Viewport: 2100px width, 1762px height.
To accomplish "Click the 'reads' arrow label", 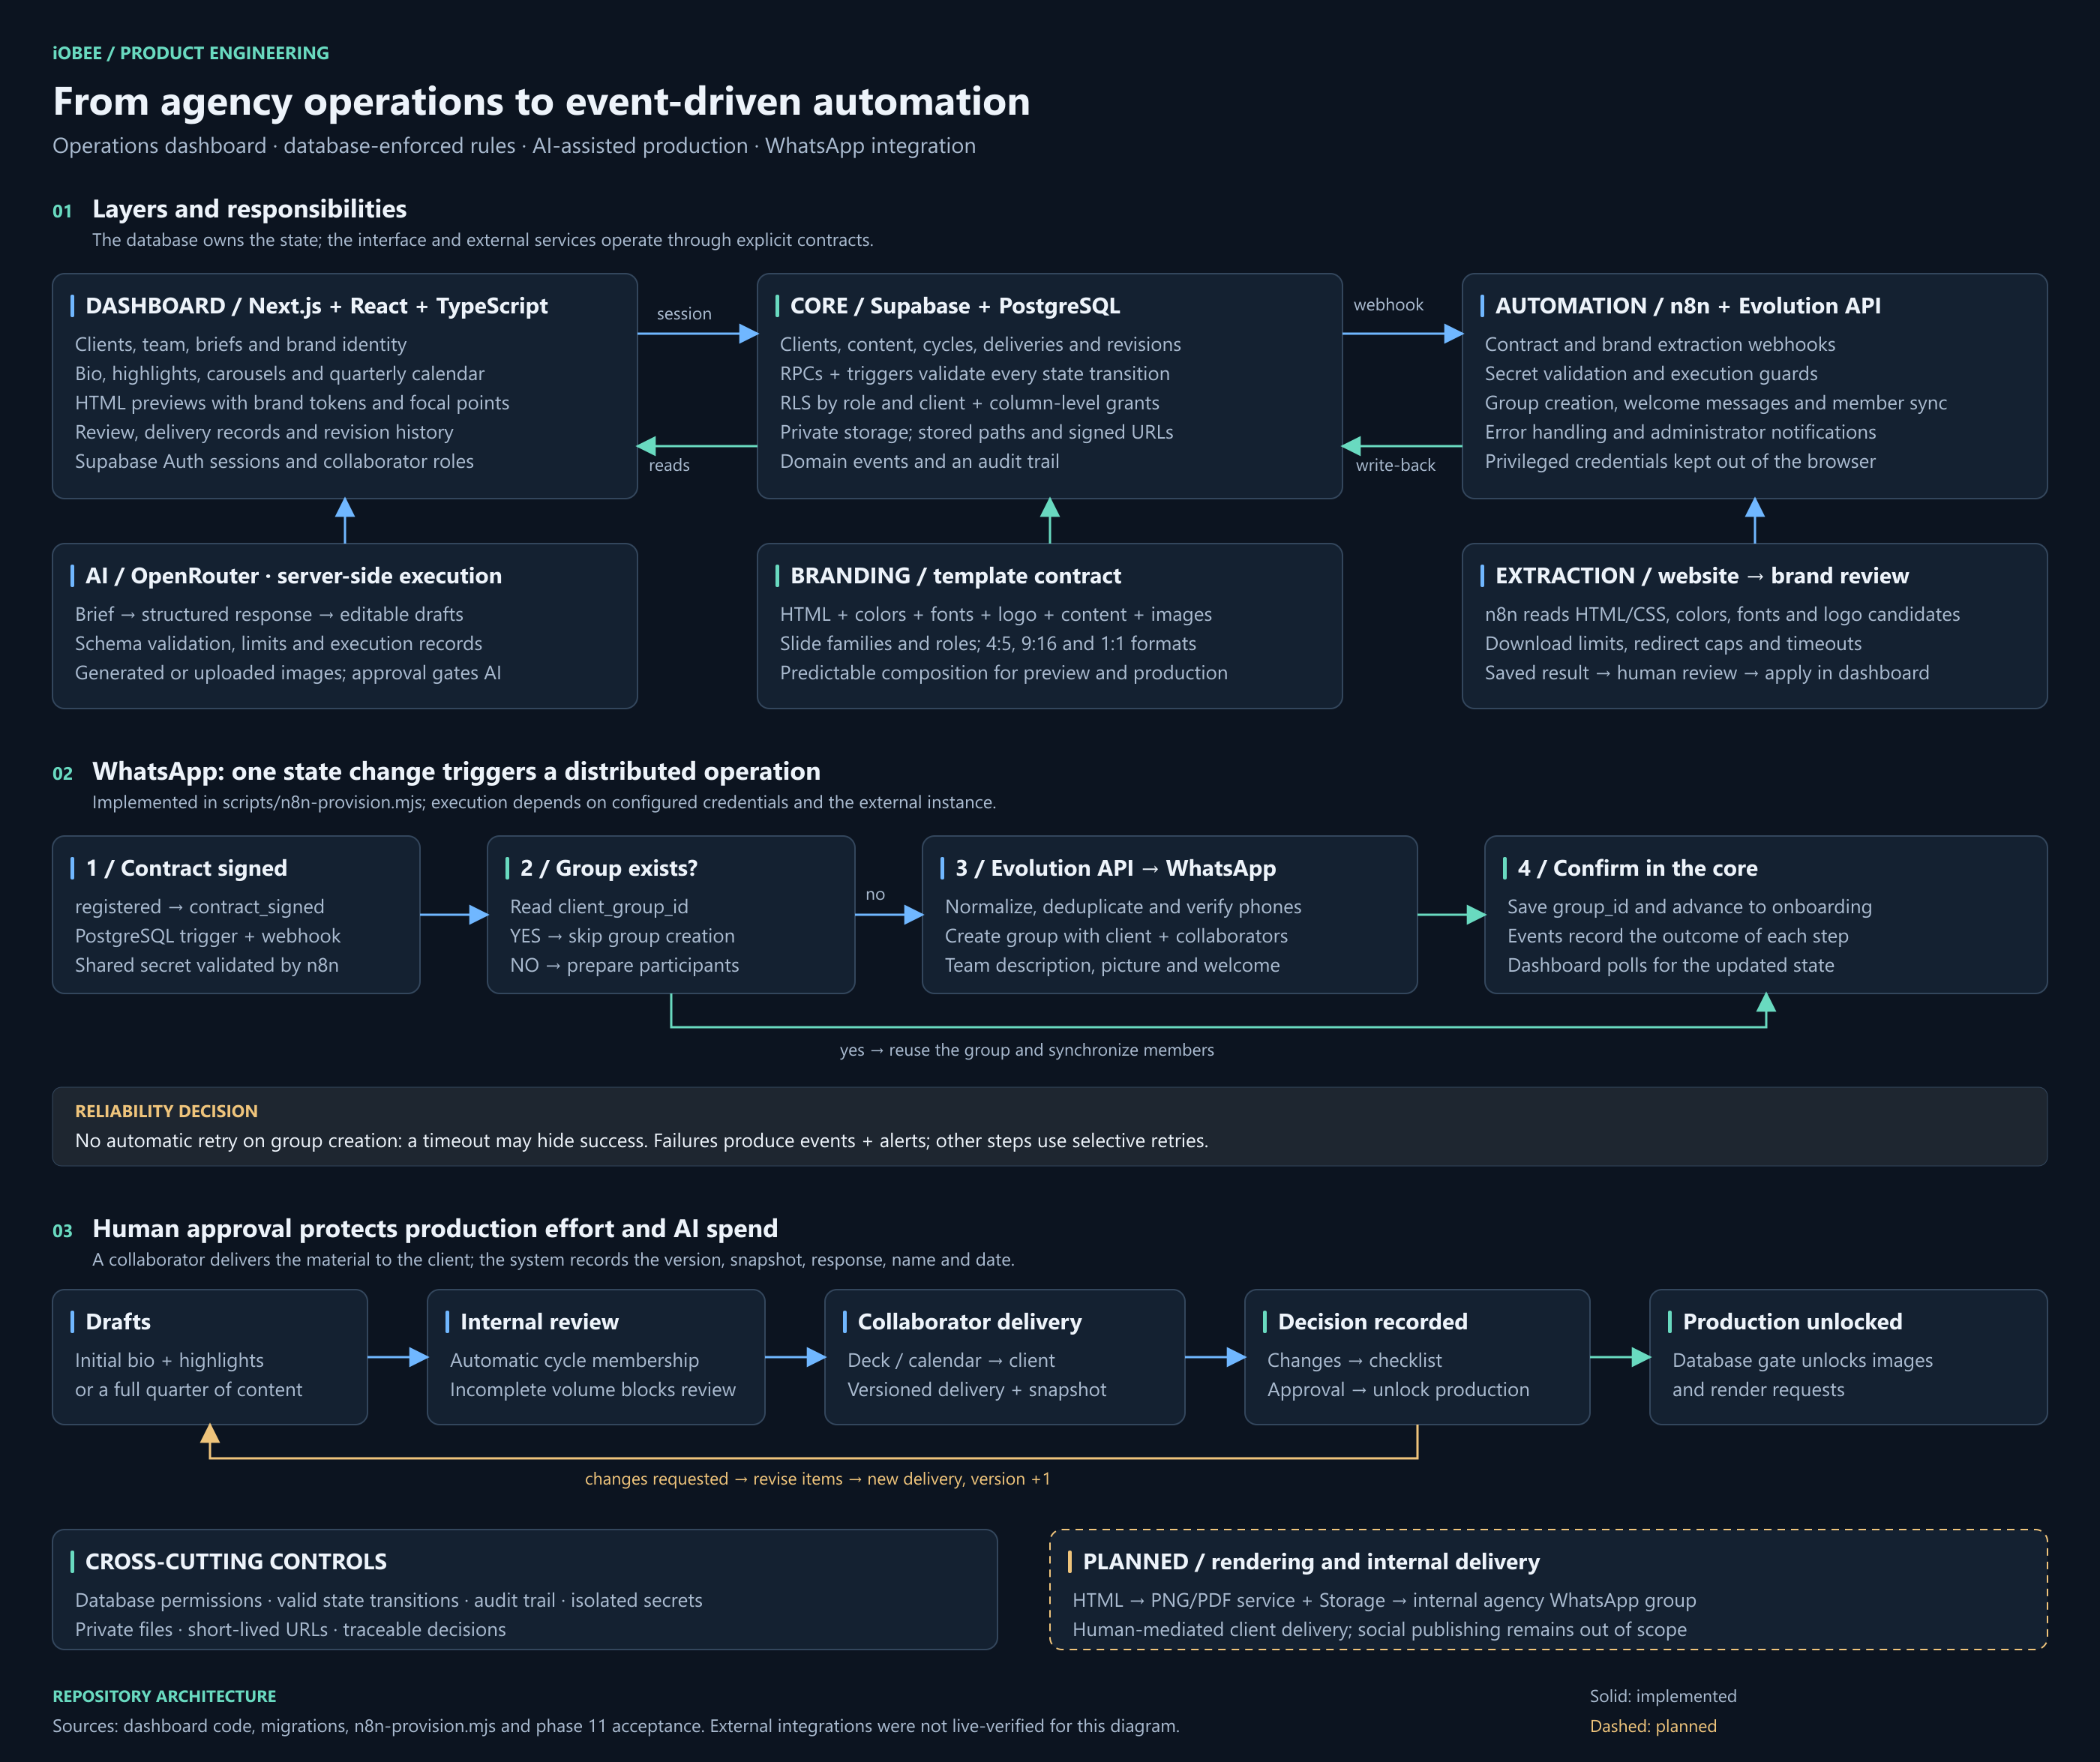I will pos(669,465).
